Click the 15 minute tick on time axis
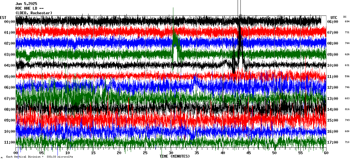Screen dimensions: 351x161 pos(93,153)
